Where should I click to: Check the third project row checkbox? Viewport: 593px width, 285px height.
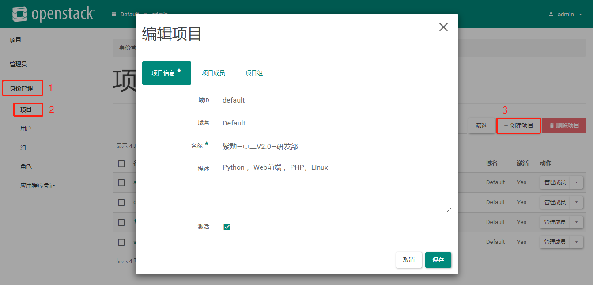click(x=121, y=222)
